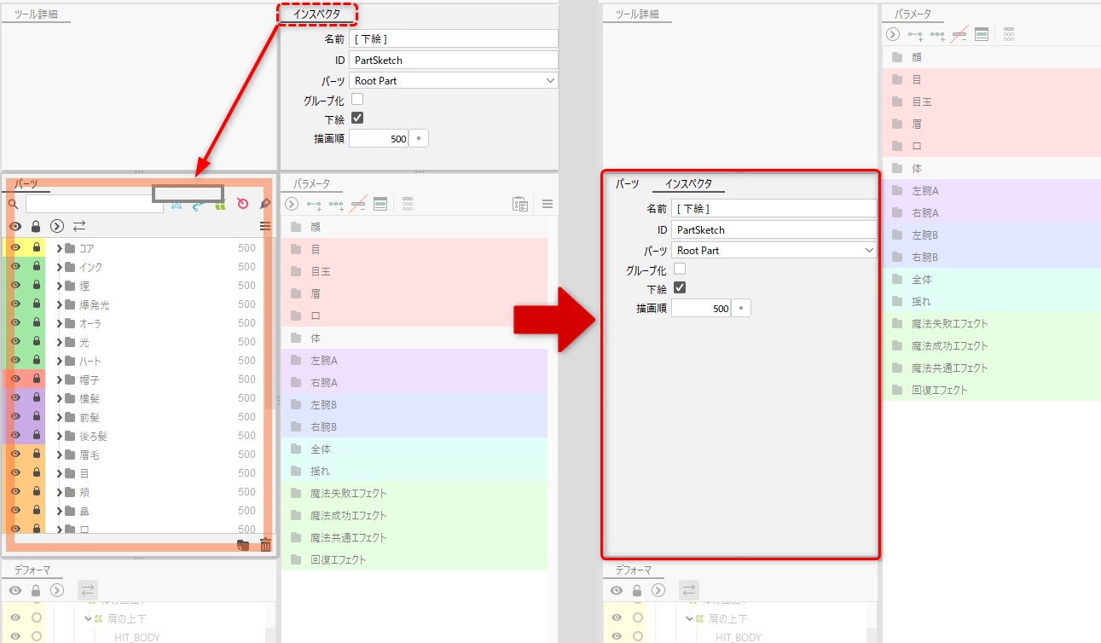
Task: Switch to the パーツ tab in right panel
Action: pos(628,184)
